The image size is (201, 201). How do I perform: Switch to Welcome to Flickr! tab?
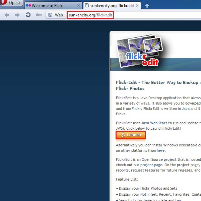(x=53, y=5)
